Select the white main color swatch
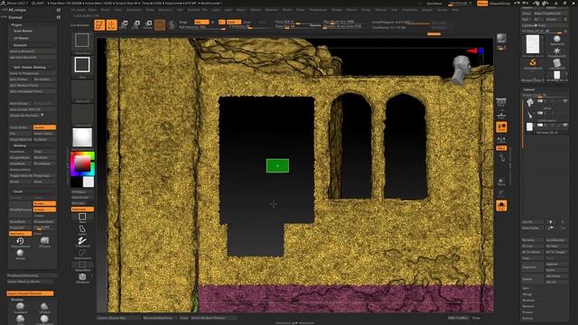 89,181
